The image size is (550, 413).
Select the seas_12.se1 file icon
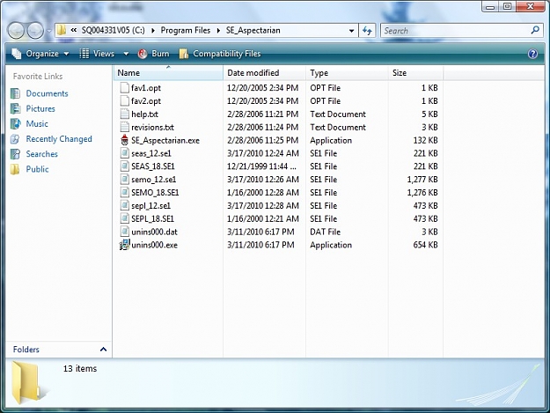pos(125,153)
